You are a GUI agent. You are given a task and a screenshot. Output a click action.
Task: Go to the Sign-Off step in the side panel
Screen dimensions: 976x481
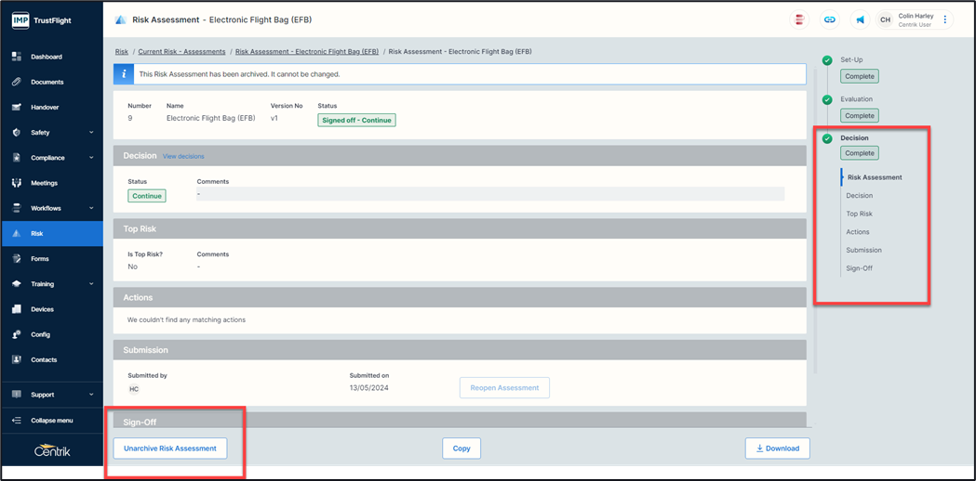click(x=859, y=268)
